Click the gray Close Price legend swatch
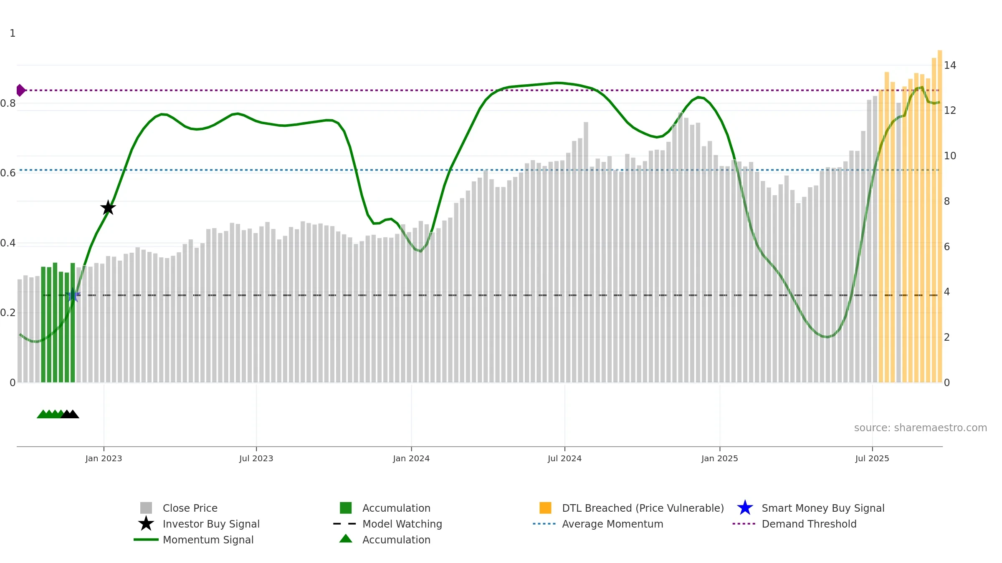 [146, 508]
